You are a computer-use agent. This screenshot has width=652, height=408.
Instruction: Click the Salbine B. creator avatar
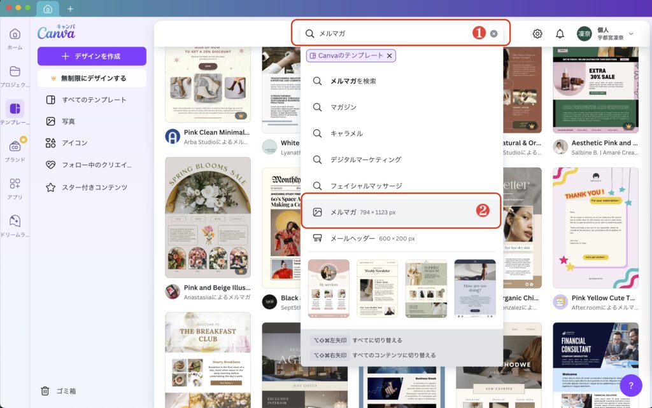pos(560,147)
